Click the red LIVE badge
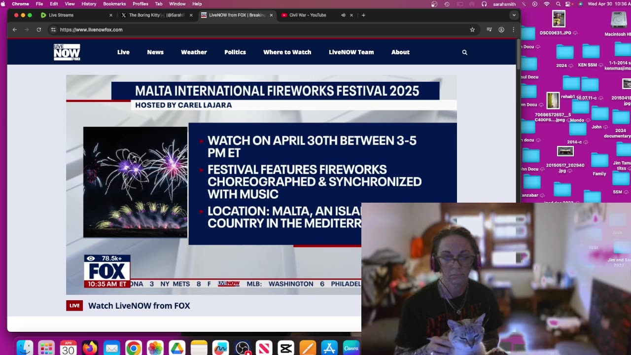The width and height of the screenshot is (631, 355). (74, 306)
